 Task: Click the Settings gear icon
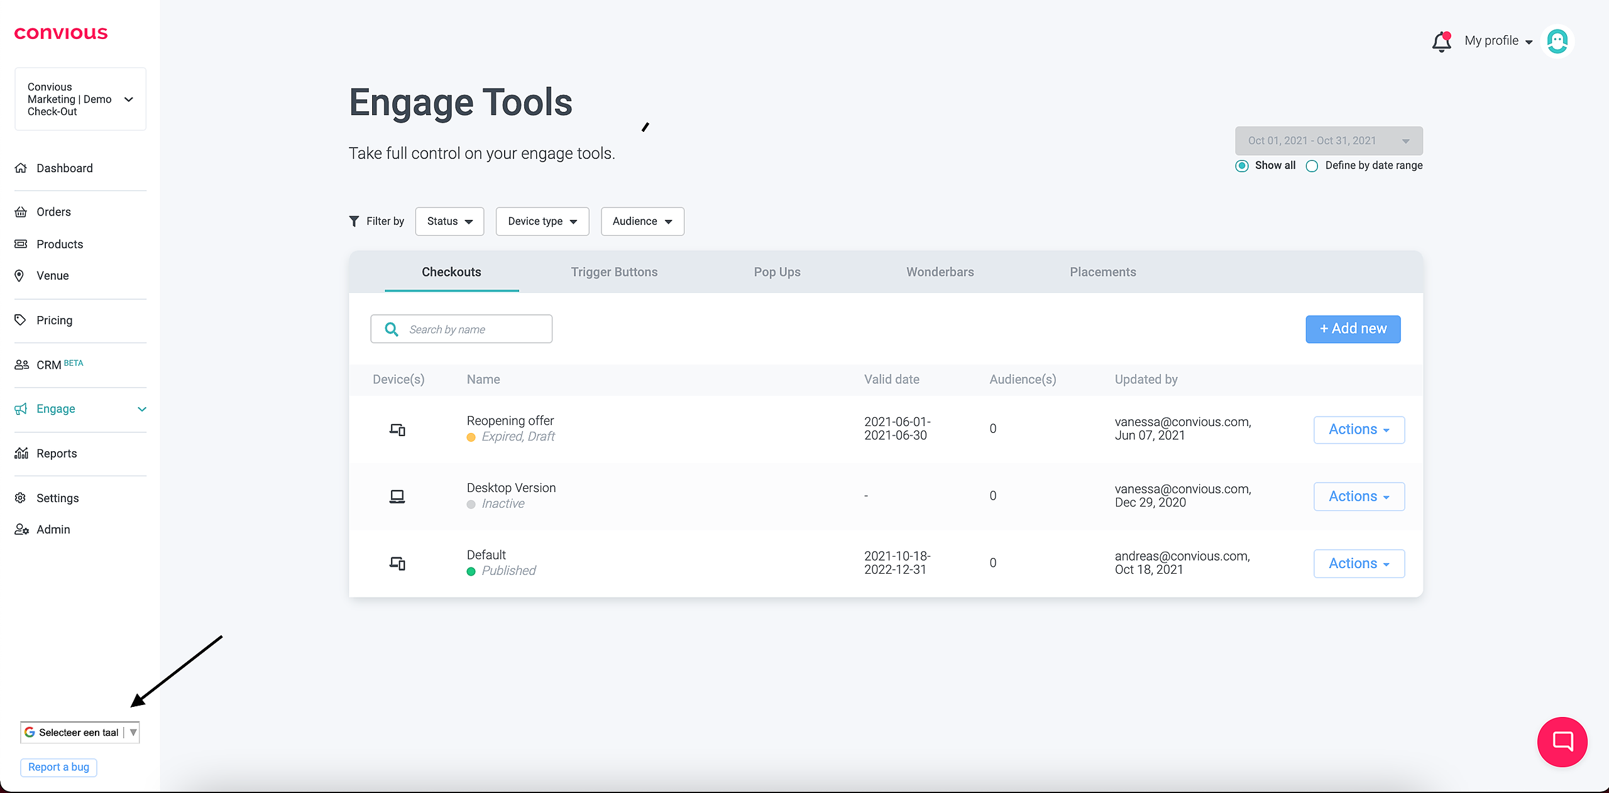21,498
